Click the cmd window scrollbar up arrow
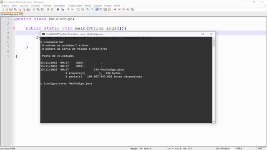This screenshot has width=267, height=150. 214,38
